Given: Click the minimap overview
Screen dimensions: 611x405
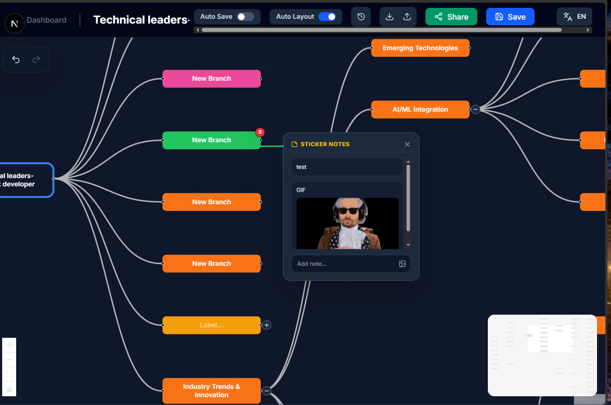Looking at the screenshot, I should (x=542, y=355).
